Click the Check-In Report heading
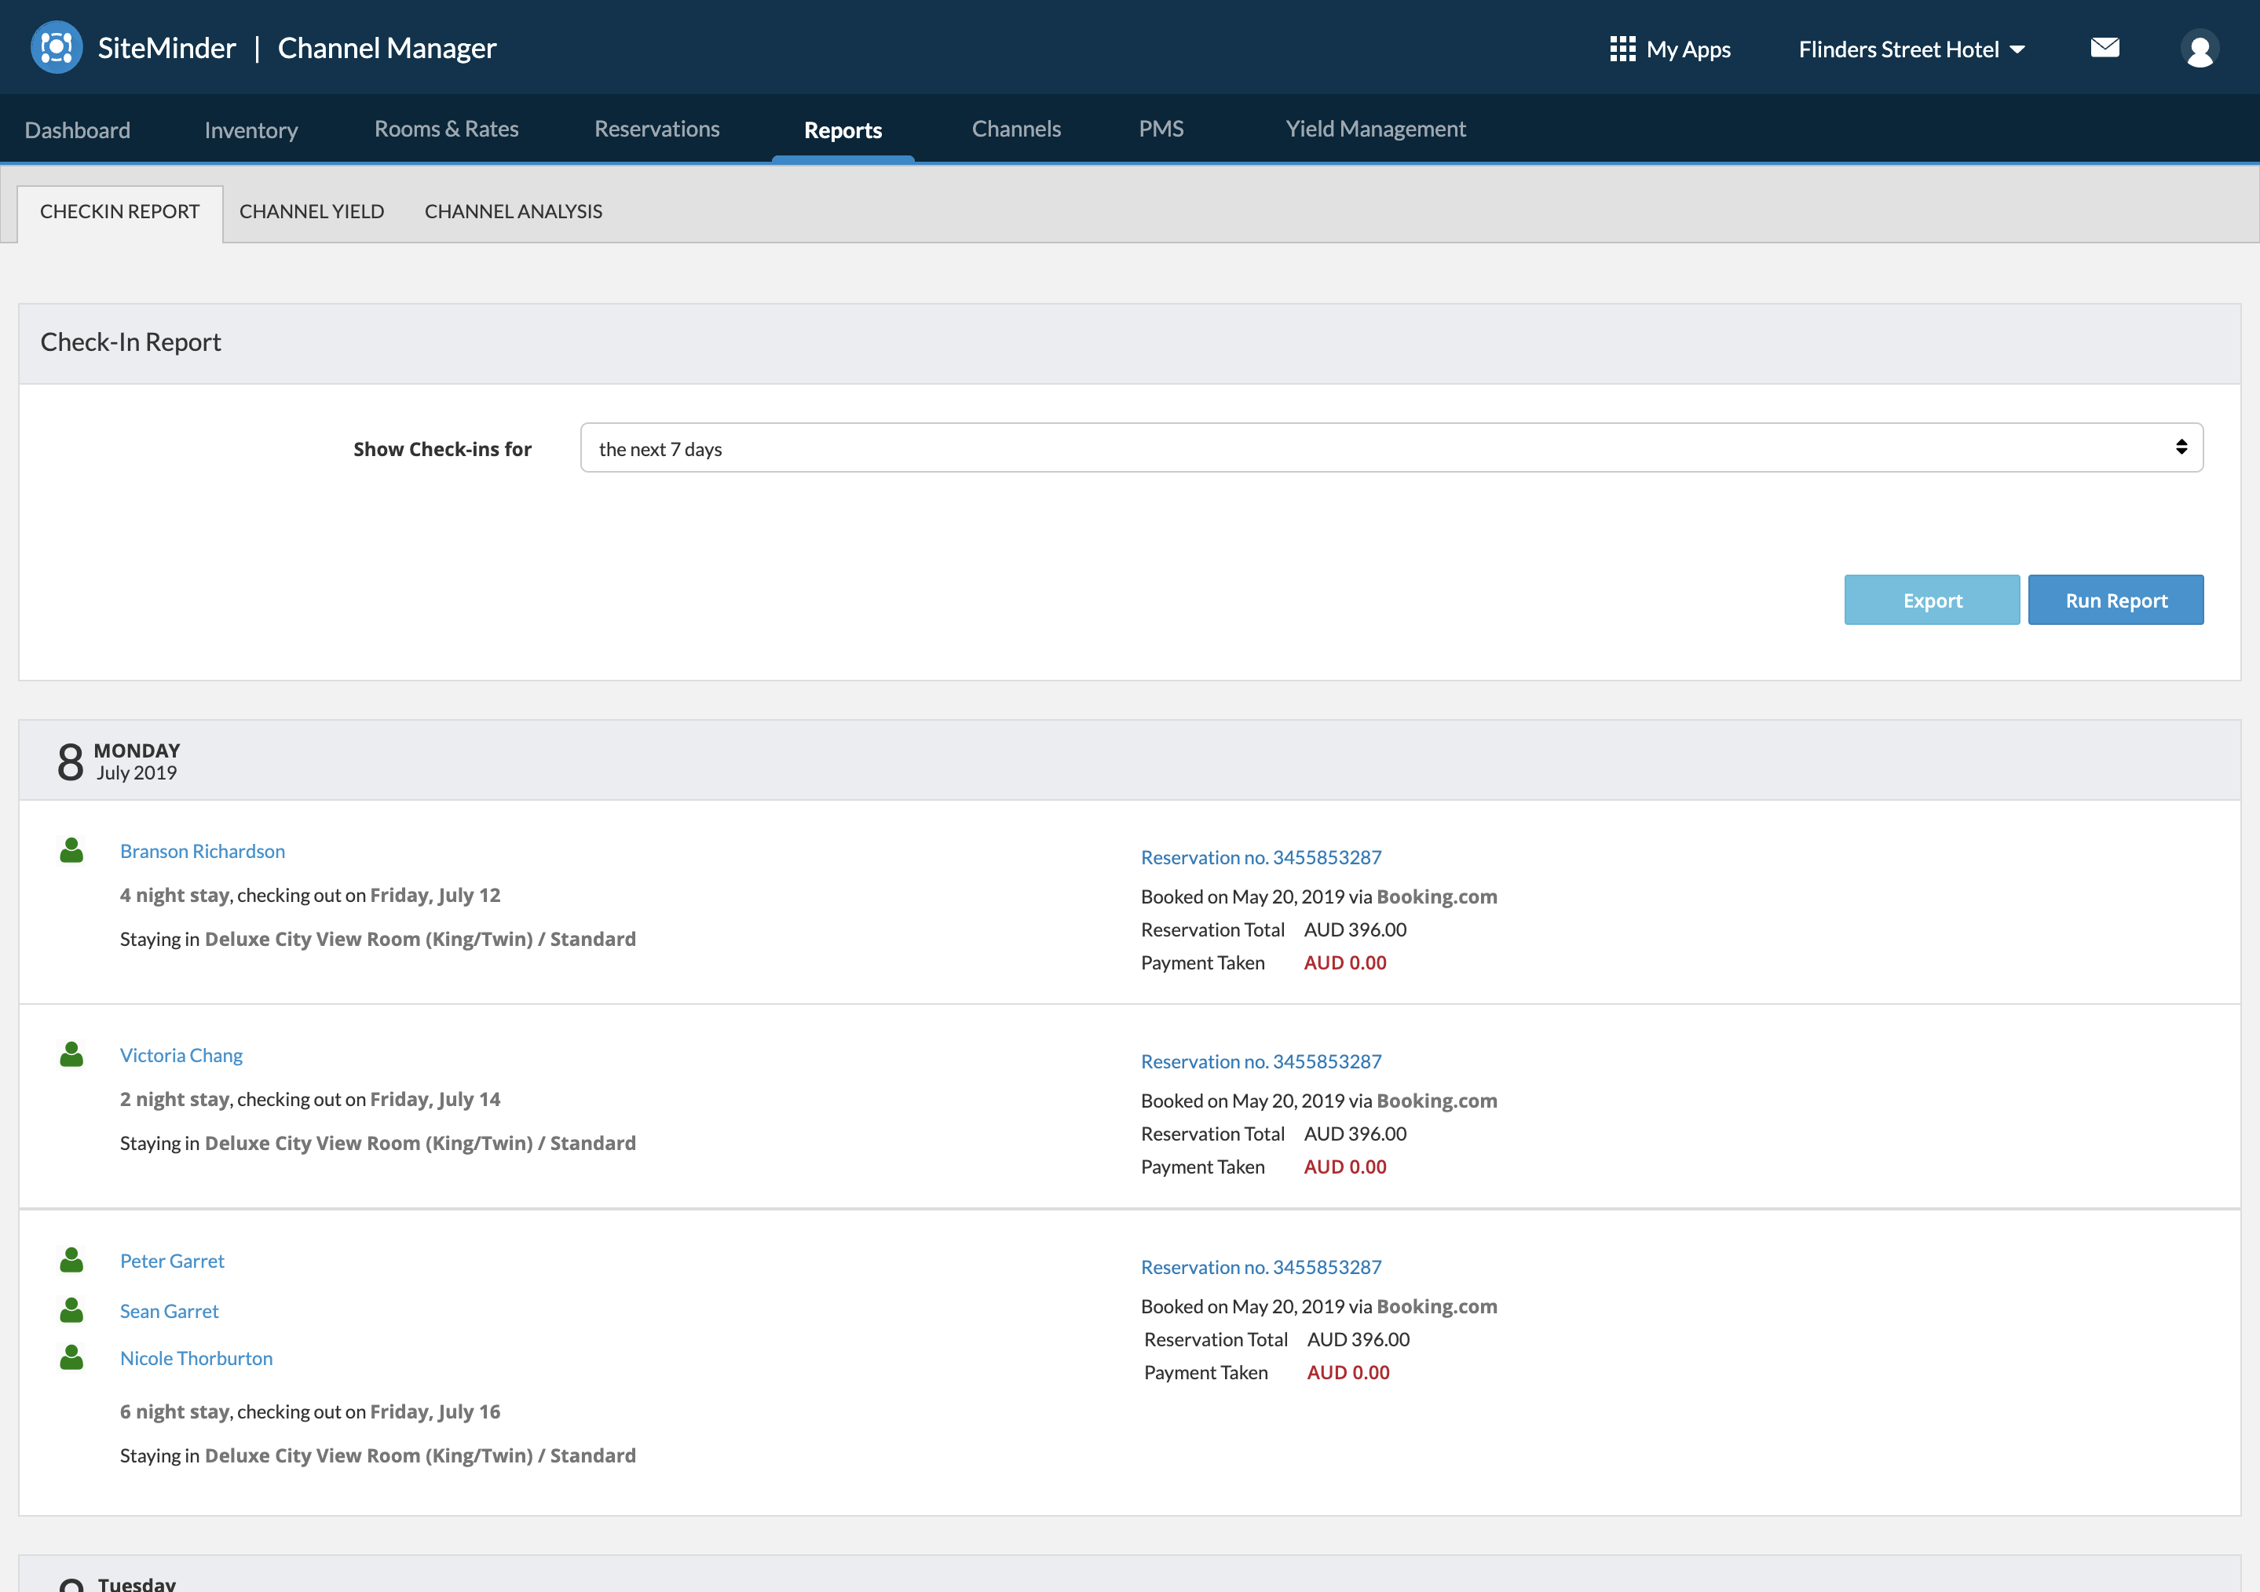The image size is (2260, 1592). tap(131, 341)
